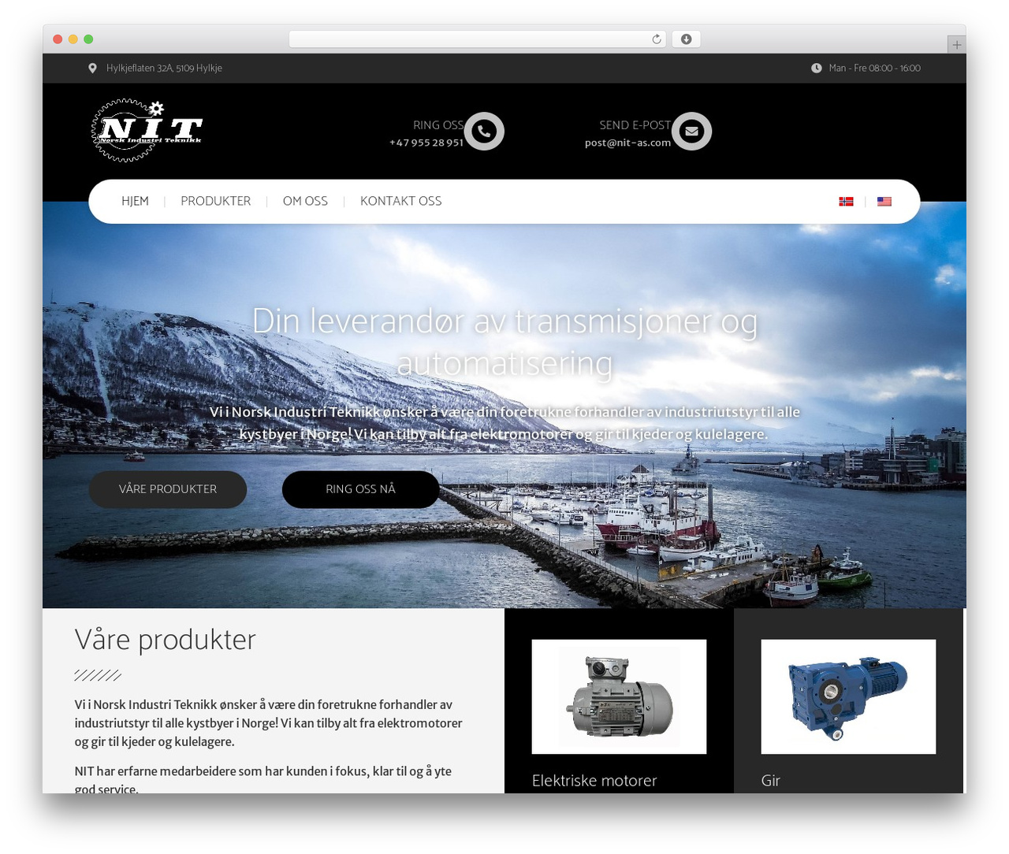The image size is (1009, 854).
Task: Click the Ring oss label in the header
Action: tap(438, 125)
